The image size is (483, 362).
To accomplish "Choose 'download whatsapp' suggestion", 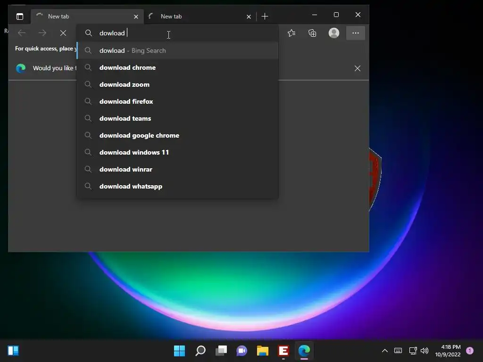I will [x=177, y=186].
